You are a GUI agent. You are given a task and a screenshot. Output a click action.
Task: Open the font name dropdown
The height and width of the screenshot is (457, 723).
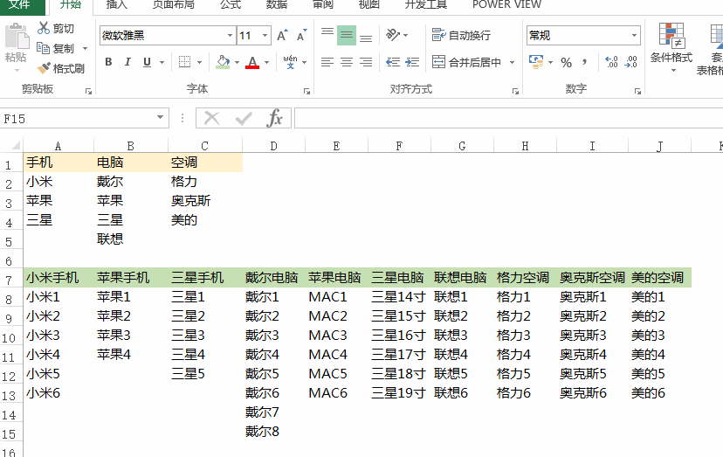[230, 36]
